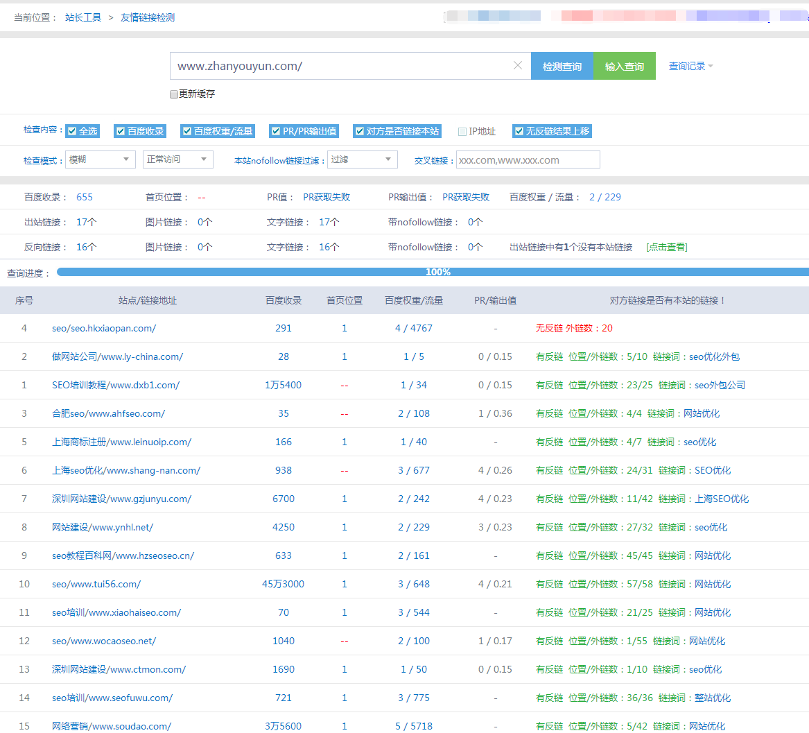Open 网站建设/www.ynhl.net/ link
Viewport: 809px width, 733px height.
102,527
